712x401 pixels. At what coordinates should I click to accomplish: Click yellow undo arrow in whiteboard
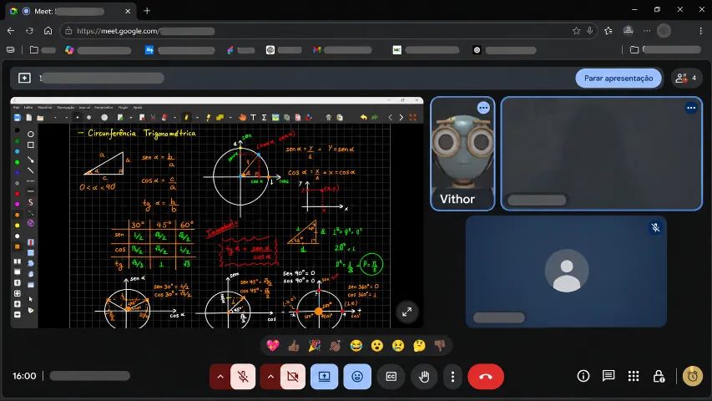(x=364, y=117)
